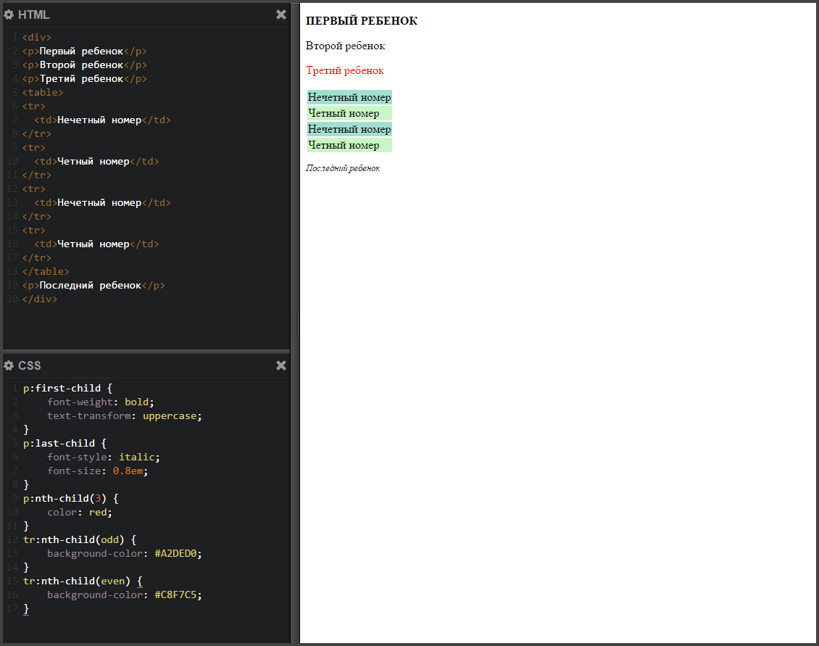Open the CSS panel settings gear
Image resolution: width=819 pixels, height=646 pixels.
tap(9, 365)
